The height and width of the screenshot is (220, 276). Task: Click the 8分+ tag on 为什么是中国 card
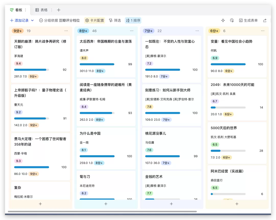coord(99,163)
